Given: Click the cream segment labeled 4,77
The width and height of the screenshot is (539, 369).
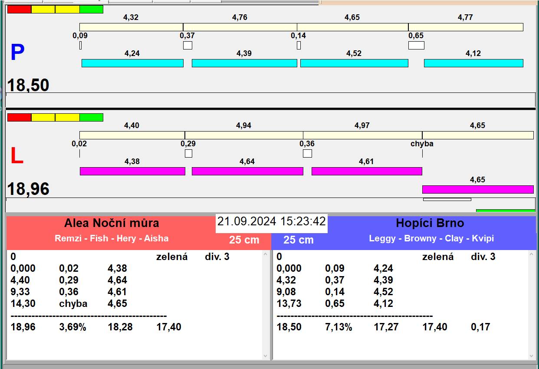Looking at the screenshot, I should pos(466,27).
